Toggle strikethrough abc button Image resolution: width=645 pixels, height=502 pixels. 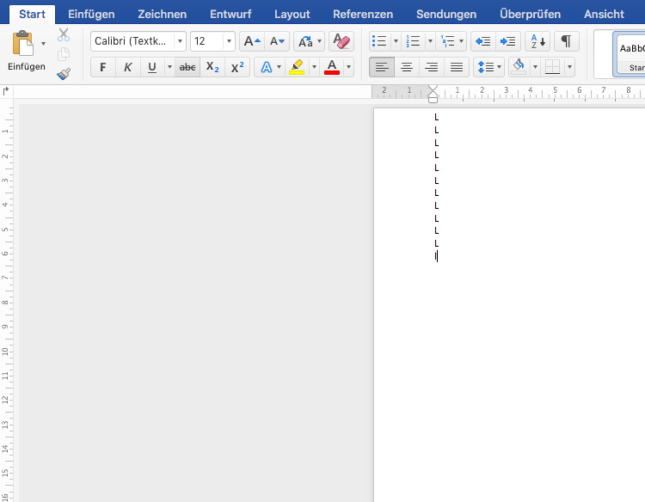coord(187,67)
